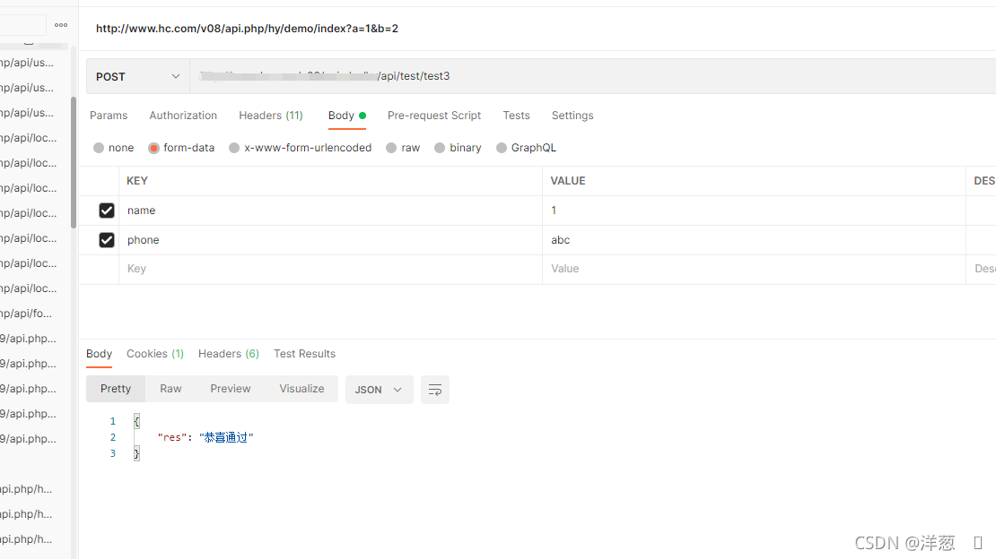
Task: Select the Preview response view
Action: coord(231,389)
